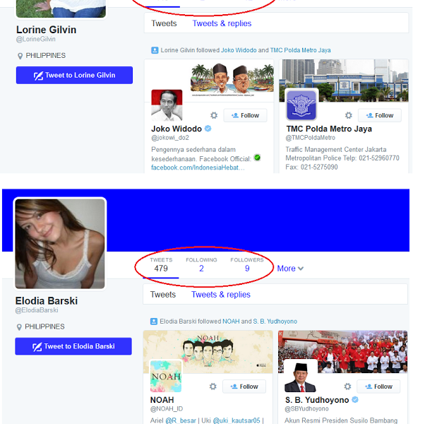Open NOAH avatar image

click(x=166, y=376)
